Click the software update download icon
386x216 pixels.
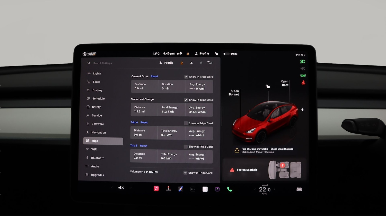point(182,63)
